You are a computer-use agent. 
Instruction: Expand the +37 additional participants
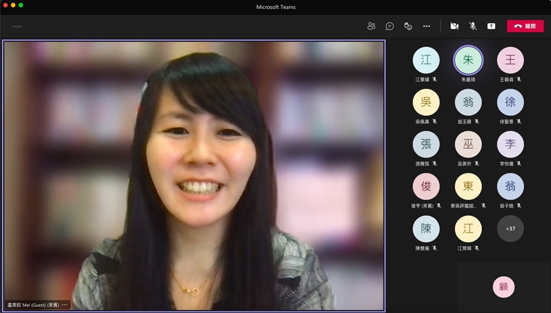(510, 228)
